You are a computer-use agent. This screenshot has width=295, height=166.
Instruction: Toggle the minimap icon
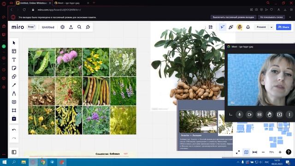(x=246, y=152)
